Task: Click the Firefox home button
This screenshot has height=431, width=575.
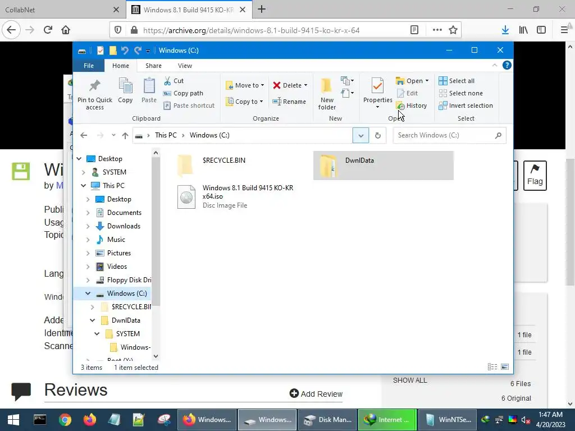Action: click(66, 30)
